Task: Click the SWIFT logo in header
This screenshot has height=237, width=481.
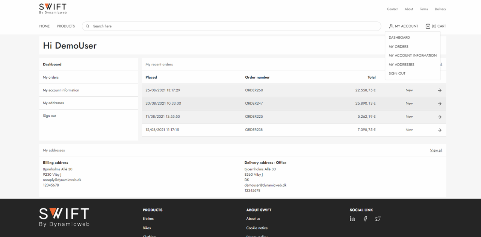Action: [x=53, y=9]
